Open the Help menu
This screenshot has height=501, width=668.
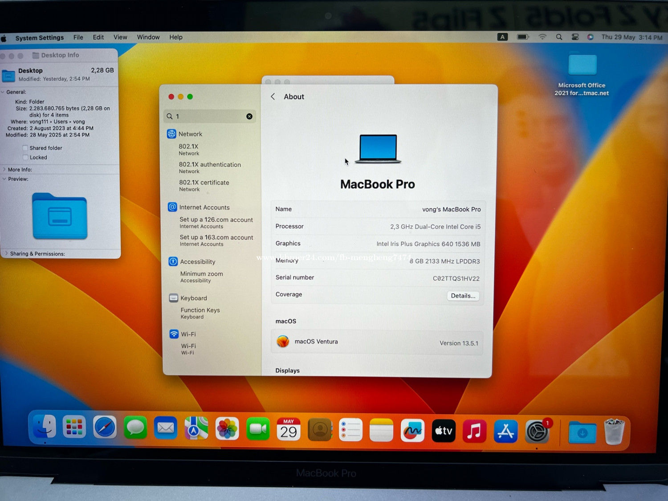click(176, 37)
